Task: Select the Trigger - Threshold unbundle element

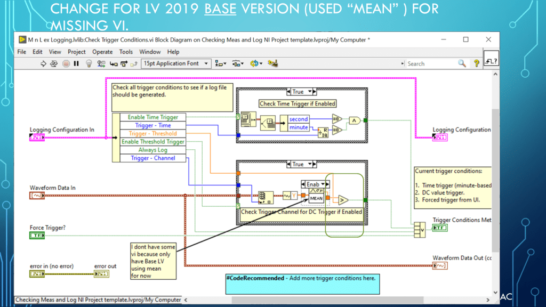Action: click(152, 133)
